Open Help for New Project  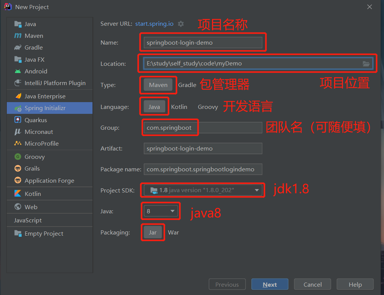coord(355,284)
